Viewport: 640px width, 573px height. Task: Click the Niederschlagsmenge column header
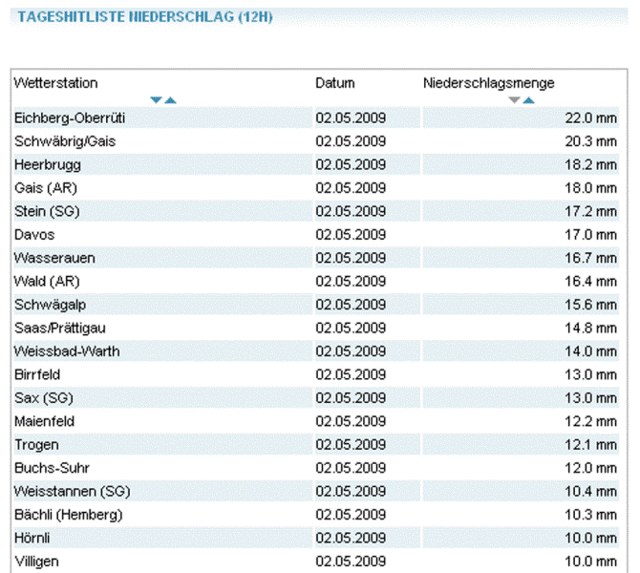click(488, 83)
